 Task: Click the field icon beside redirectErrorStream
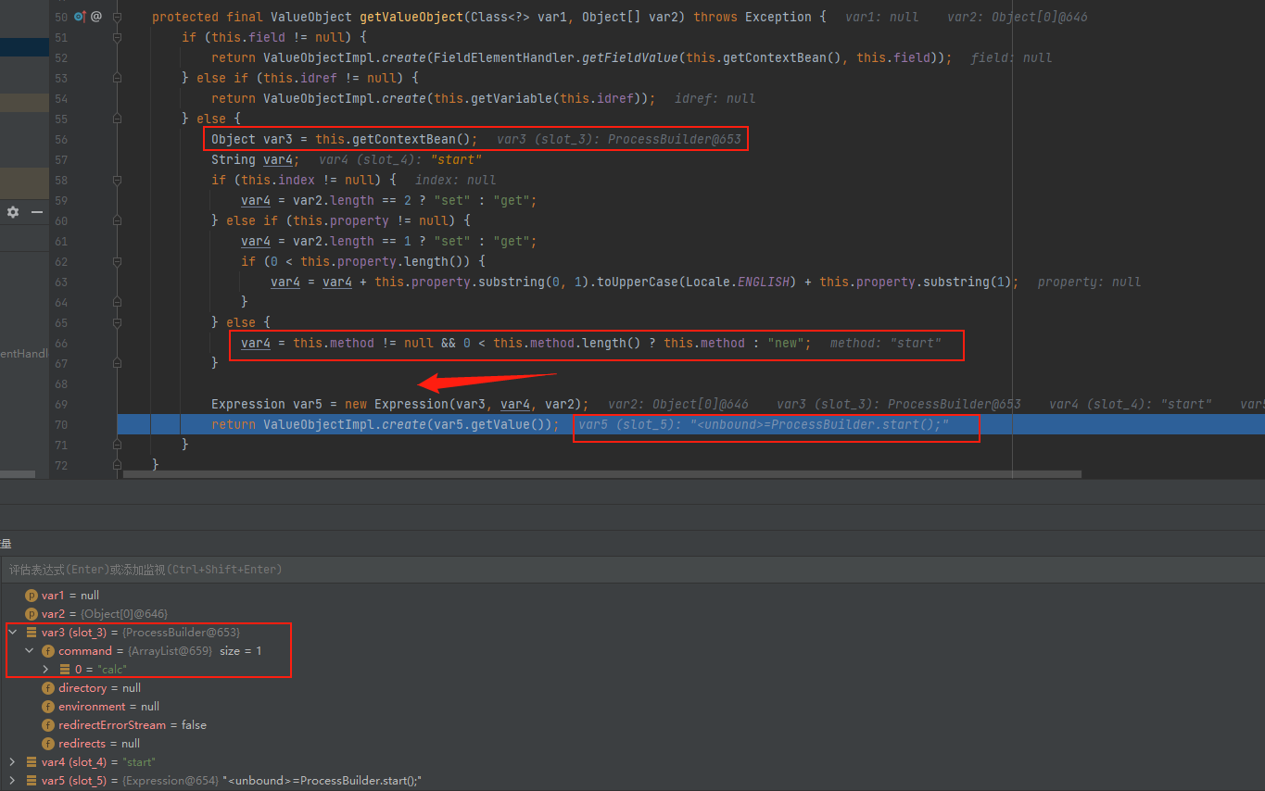coord(48,725)
